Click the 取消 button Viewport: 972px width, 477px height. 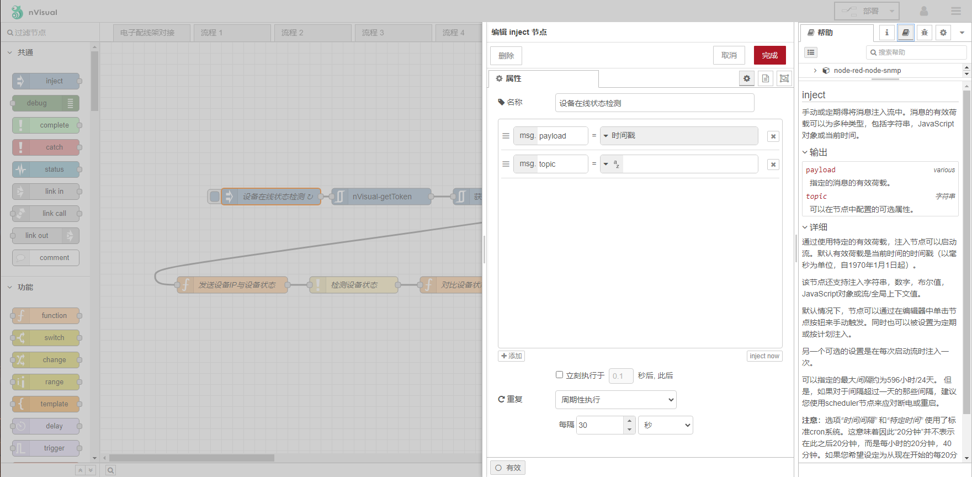(x=729, y=55)
